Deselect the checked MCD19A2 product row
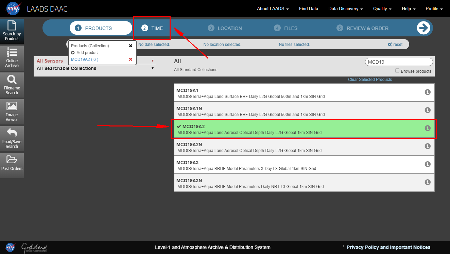 tap(304, 129)
